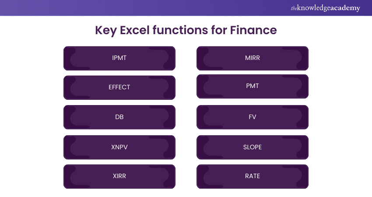Click the MIRR function box
The width and height of the screenshot is (372, 197).
[252, 58]
